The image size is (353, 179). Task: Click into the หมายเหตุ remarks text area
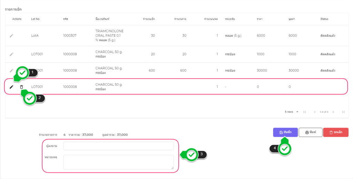(x=118, y=162)
